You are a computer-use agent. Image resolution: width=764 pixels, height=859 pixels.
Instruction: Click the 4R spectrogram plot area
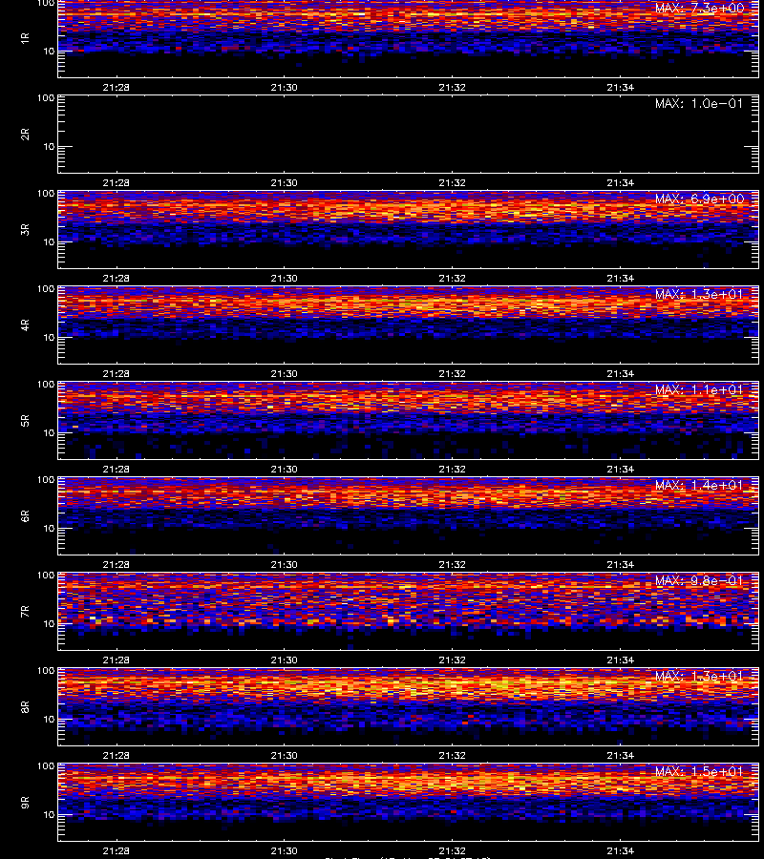tap(409, 325)
